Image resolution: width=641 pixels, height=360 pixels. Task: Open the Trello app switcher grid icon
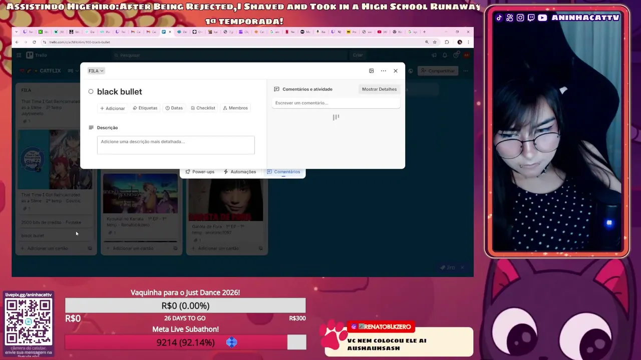(x=19, y=55)
